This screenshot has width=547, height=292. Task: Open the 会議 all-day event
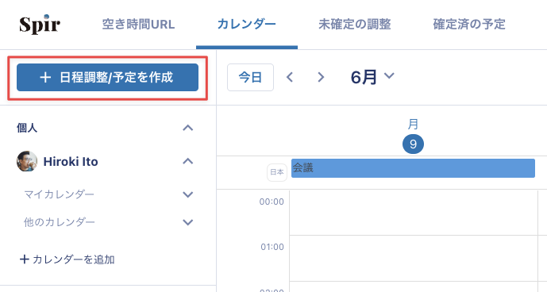tap(413, 168)
